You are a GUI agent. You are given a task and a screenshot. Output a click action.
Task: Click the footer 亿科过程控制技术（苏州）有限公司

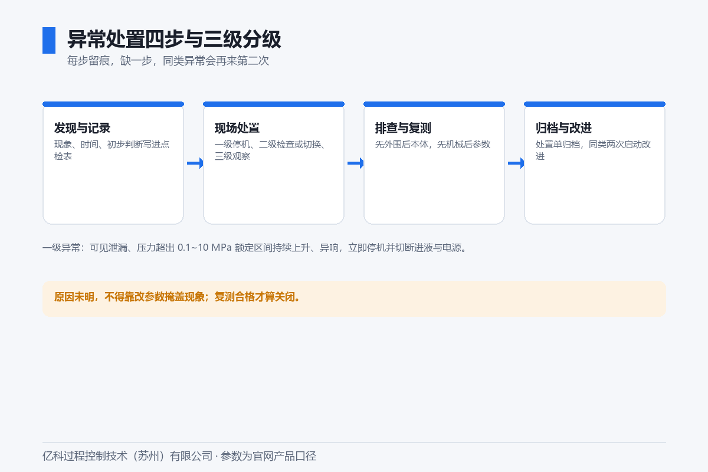[x=127, y=456]
